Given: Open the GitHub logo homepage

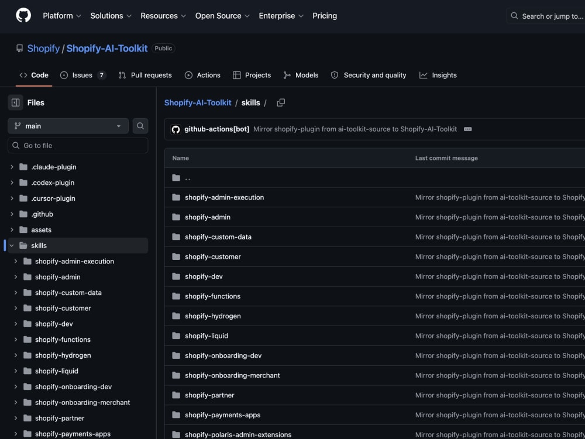Looking at the screenshot, I should (x=23, y=16).
